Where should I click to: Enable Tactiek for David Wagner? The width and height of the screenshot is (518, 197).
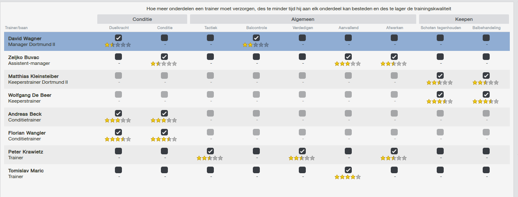(x=210, y=38)
